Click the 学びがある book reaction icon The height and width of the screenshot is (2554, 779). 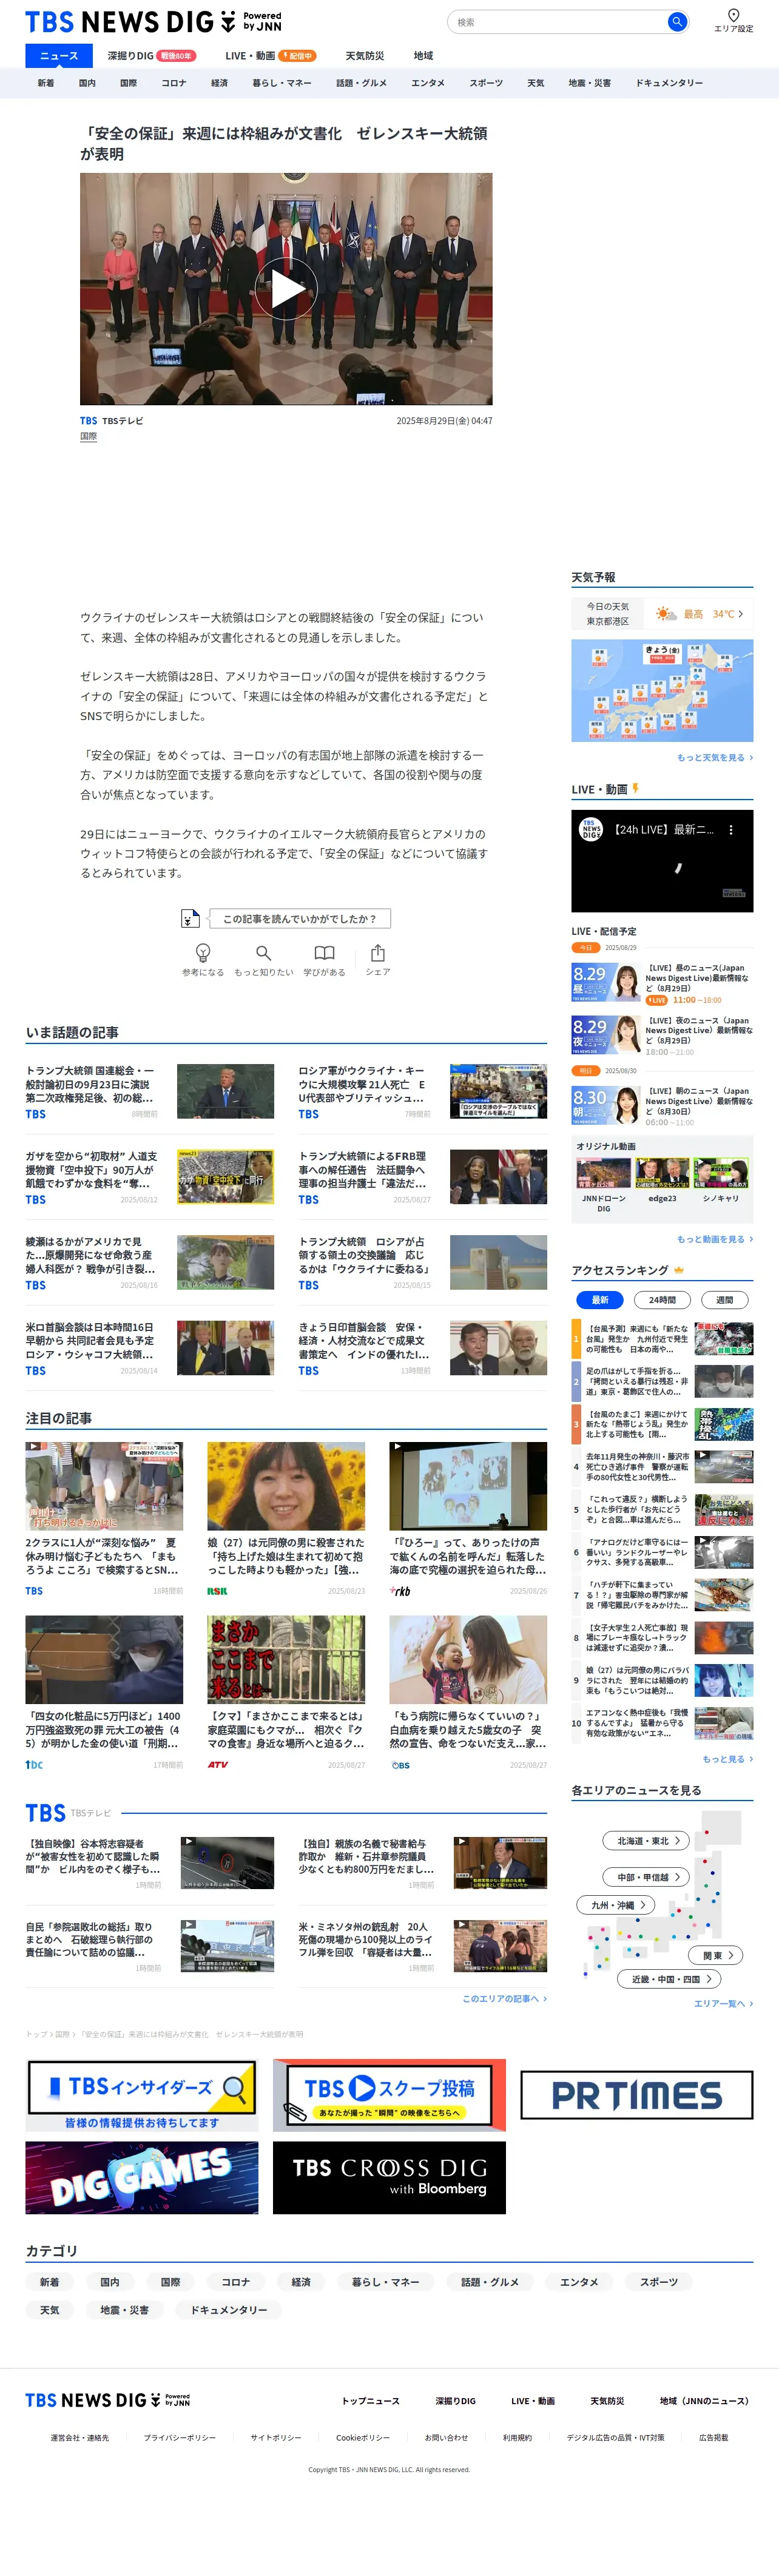pyautogui.click(x=324, y=953)
